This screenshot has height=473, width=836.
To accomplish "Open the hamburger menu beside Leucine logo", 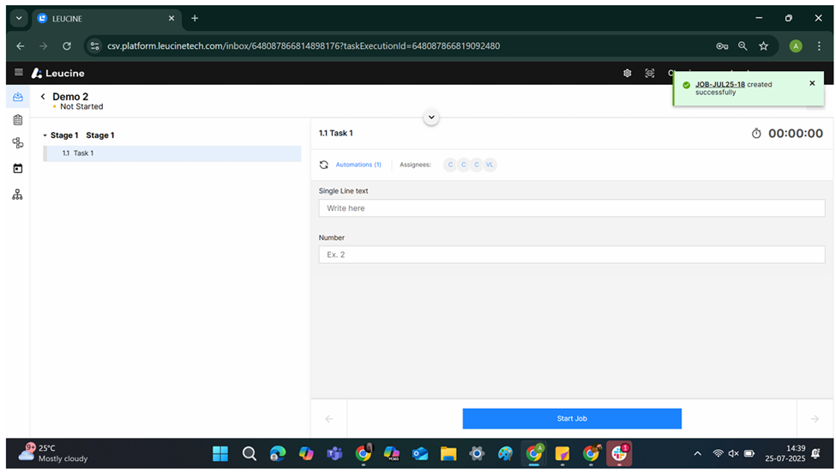I will (x=19, y=73).
